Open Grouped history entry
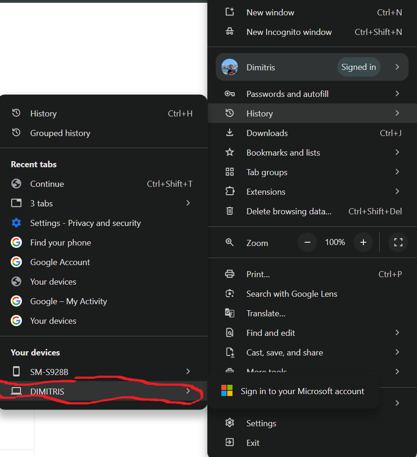417x457 pixels. [x=104, y=133]
